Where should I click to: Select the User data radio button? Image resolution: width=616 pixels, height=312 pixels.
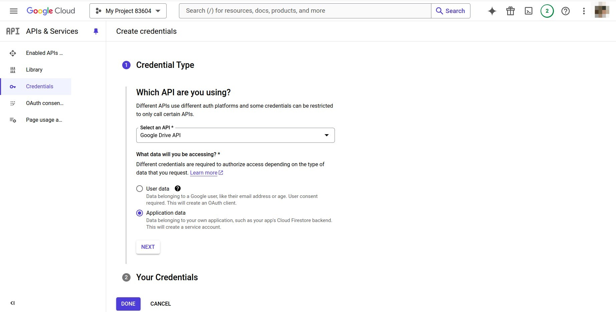[x=139, y=189]
